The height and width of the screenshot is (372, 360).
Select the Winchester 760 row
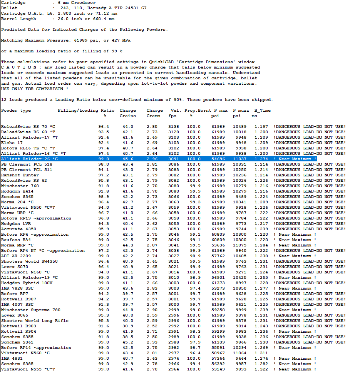[x=173, y=186]
